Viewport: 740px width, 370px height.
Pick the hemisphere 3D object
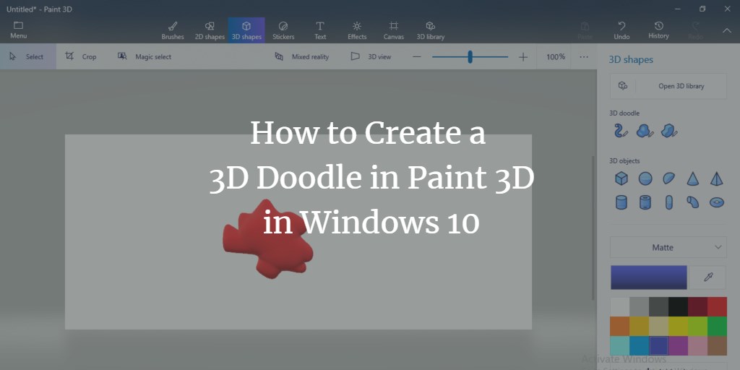tap(668, 178)
